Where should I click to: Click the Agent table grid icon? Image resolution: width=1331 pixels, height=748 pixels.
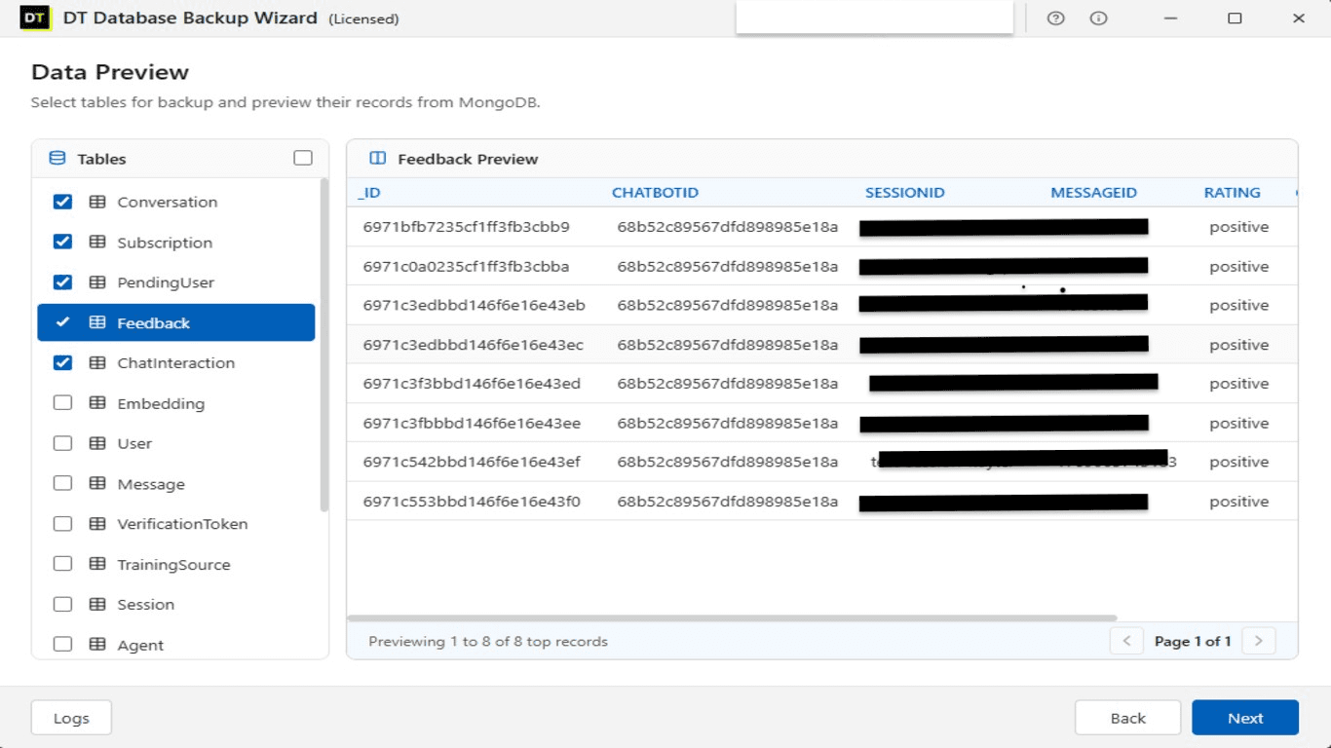coord(97,645)
